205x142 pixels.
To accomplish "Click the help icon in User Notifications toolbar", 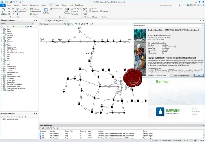I will (58, 128).
